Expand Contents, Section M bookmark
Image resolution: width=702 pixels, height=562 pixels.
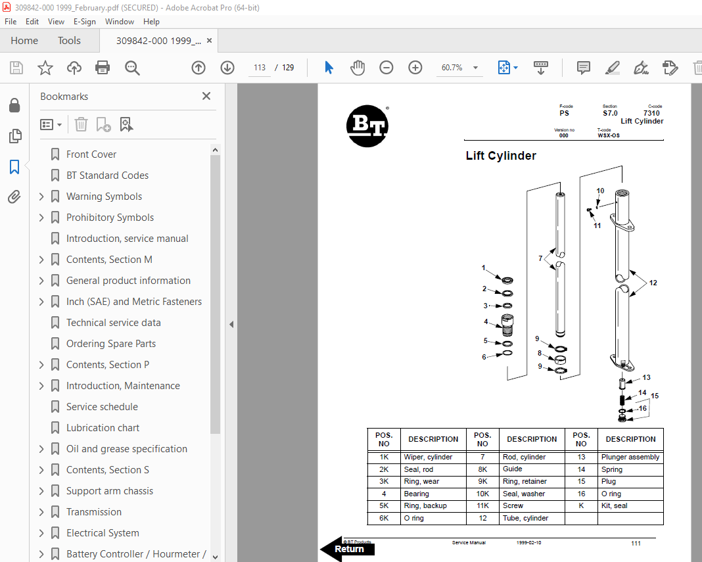coord(41,260)
